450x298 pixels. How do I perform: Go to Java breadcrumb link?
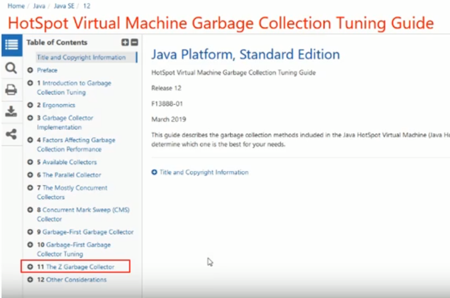(x=39, y=6)
